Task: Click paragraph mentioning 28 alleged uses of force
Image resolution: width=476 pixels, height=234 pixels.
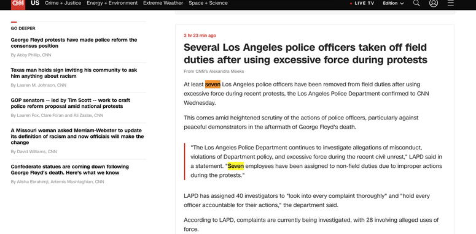Action: [x=311, y=225]
